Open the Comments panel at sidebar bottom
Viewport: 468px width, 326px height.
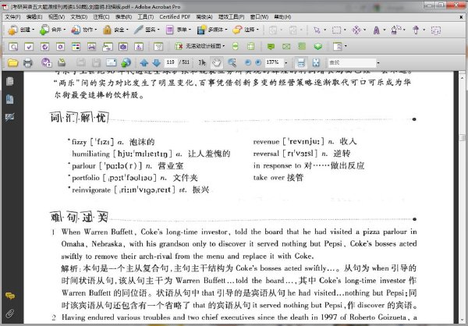point(10,296)
